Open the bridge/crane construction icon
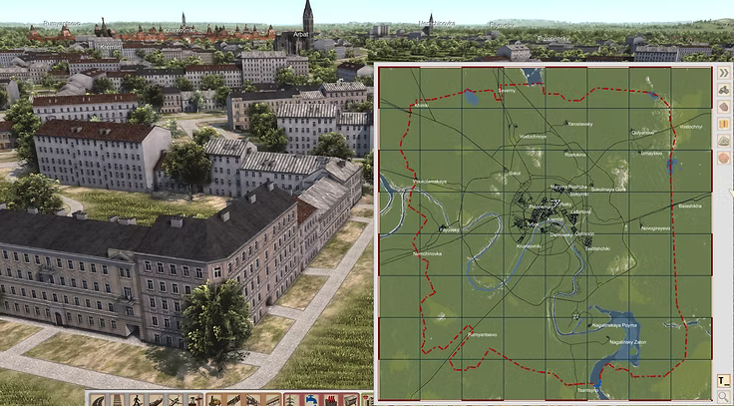The image size is (734, 406). click(252, 400)
